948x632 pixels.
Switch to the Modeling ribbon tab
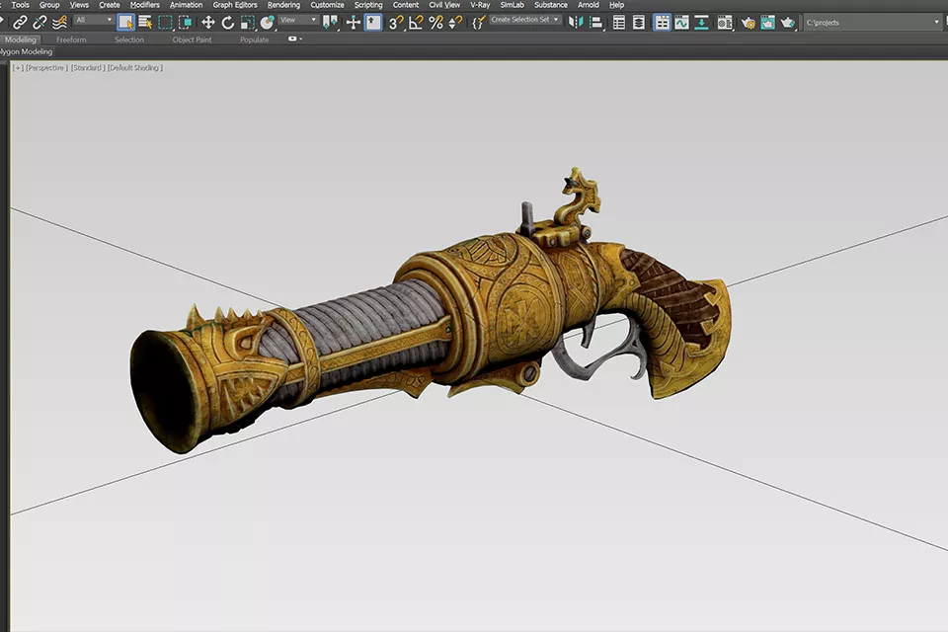pyautogui.click(x=21, y=39)
